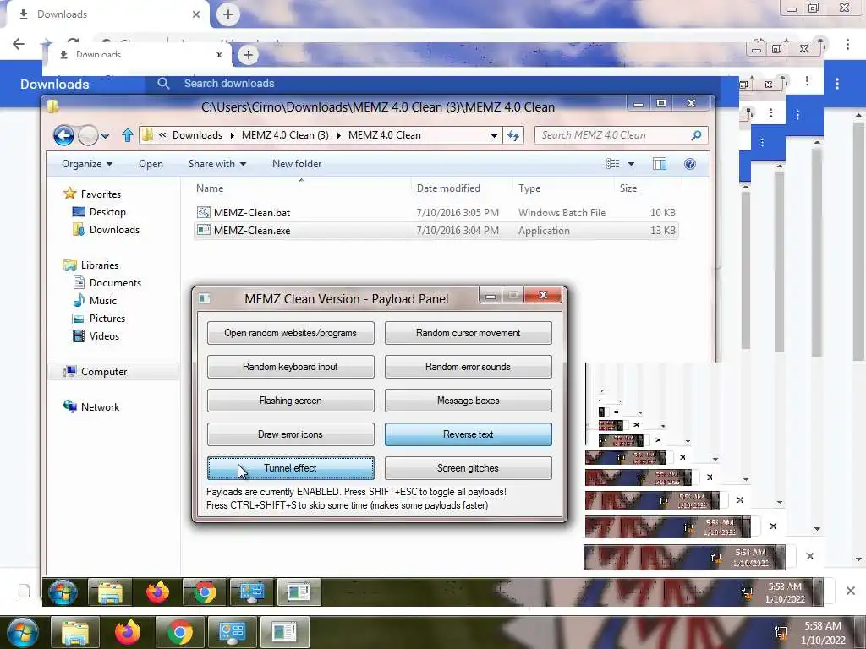Open Desktop under Favorites
The height and width of the screenshot is (649, 866).
107,212
